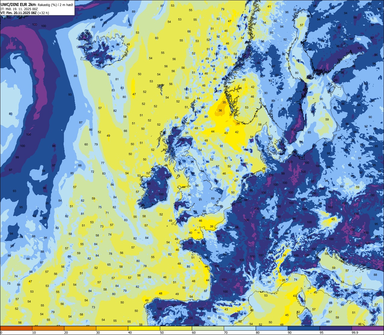Click the legend scale label 10
This screenshot has height=335, width=384.
34,333
